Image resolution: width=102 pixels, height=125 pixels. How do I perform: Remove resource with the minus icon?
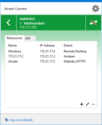click(x=93, y=104)
